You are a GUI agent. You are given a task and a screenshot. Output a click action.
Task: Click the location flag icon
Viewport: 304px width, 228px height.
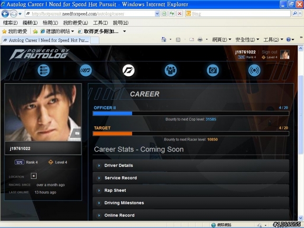click(x=34, y=176)
